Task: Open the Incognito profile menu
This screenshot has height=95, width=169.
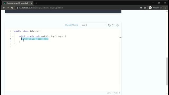Action: click(155, 8)
